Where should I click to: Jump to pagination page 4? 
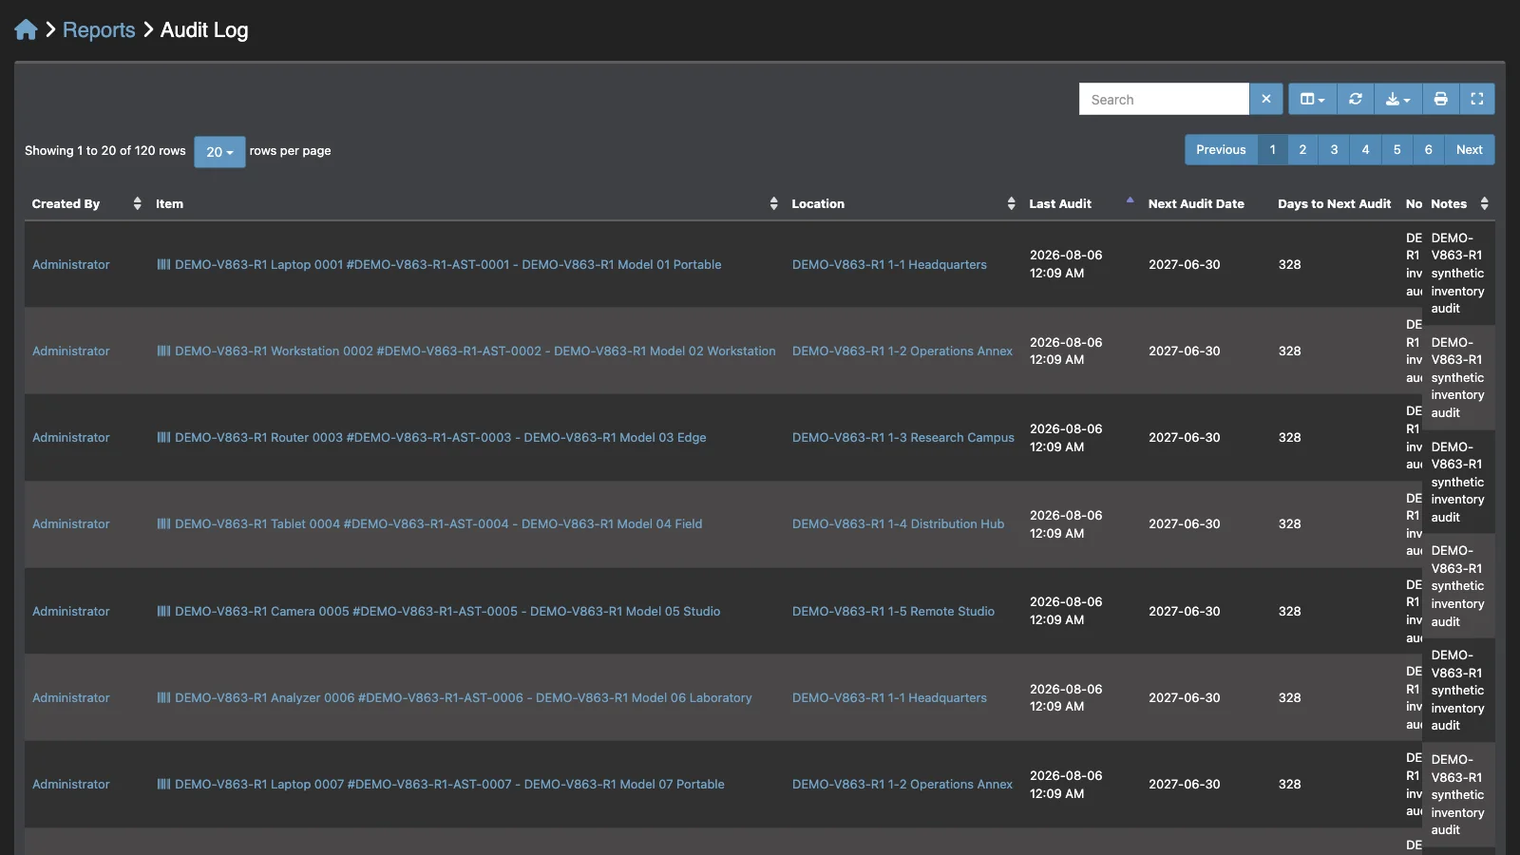(1365, 150)
